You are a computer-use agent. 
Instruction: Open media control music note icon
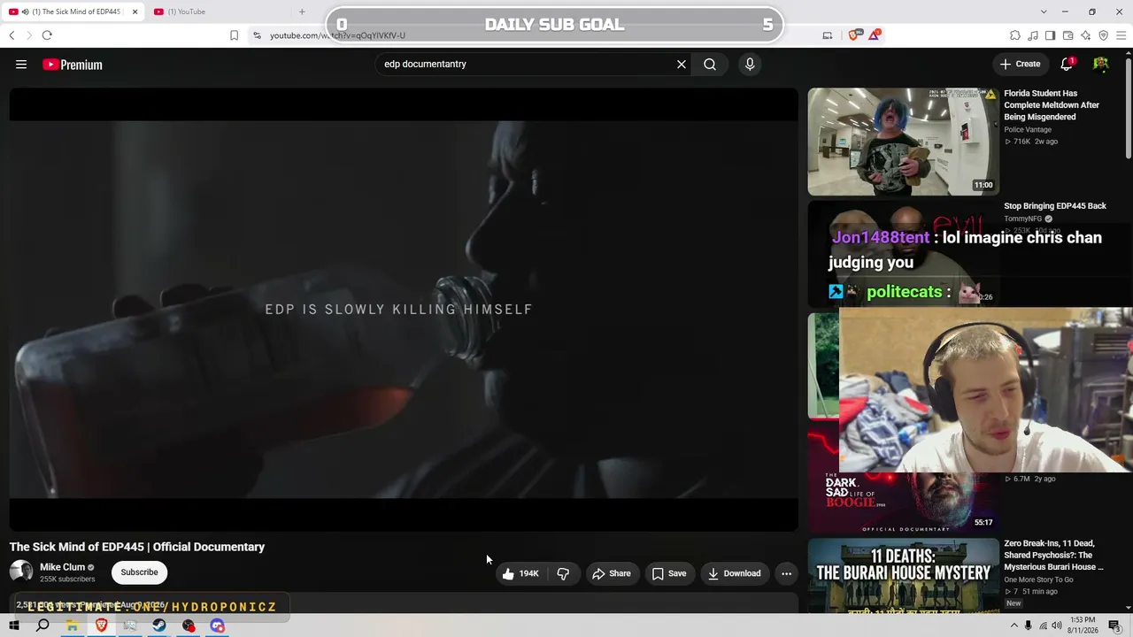1033,35
